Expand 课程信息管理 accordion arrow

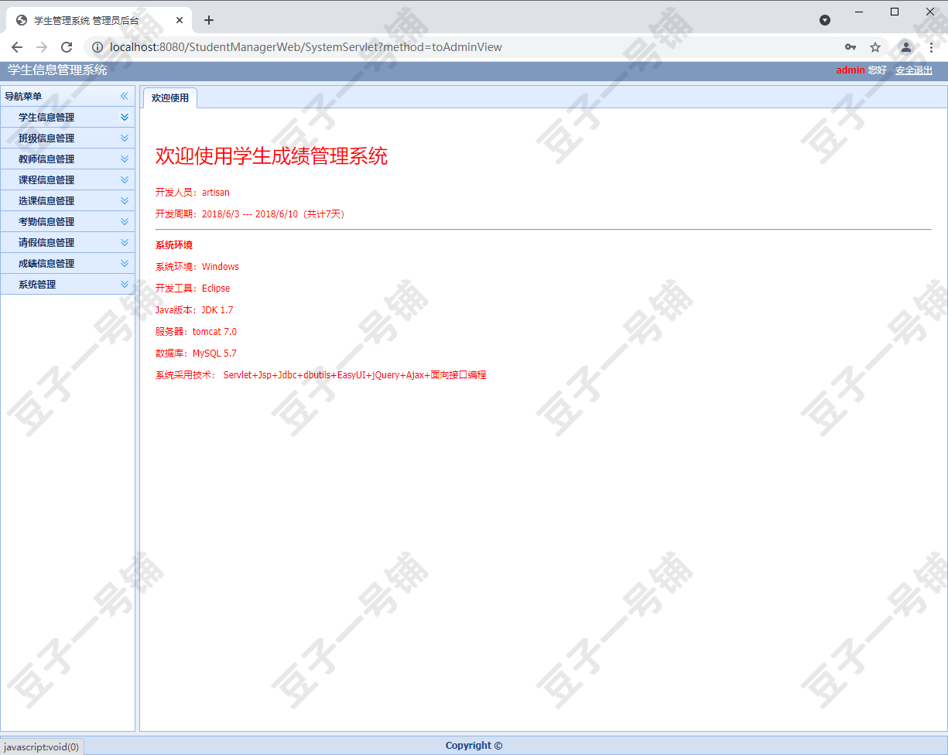(125, 179)
